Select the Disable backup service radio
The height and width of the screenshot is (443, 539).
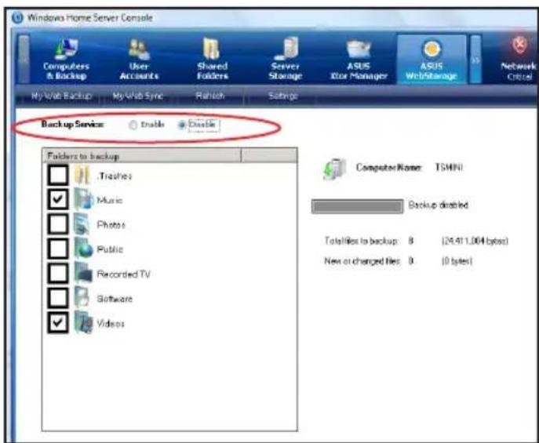point(181,125)
